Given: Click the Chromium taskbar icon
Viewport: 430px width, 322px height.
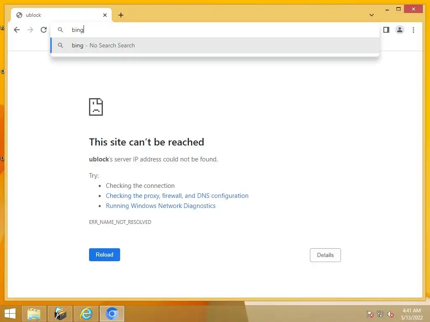Looking at the screenshot, I should pos(112,314).
